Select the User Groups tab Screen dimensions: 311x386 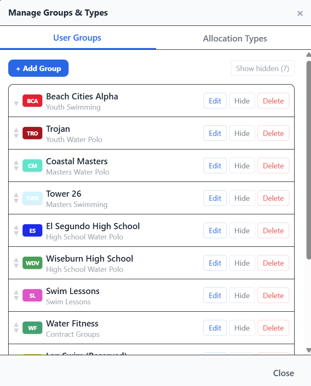click(x=77, y=38)
